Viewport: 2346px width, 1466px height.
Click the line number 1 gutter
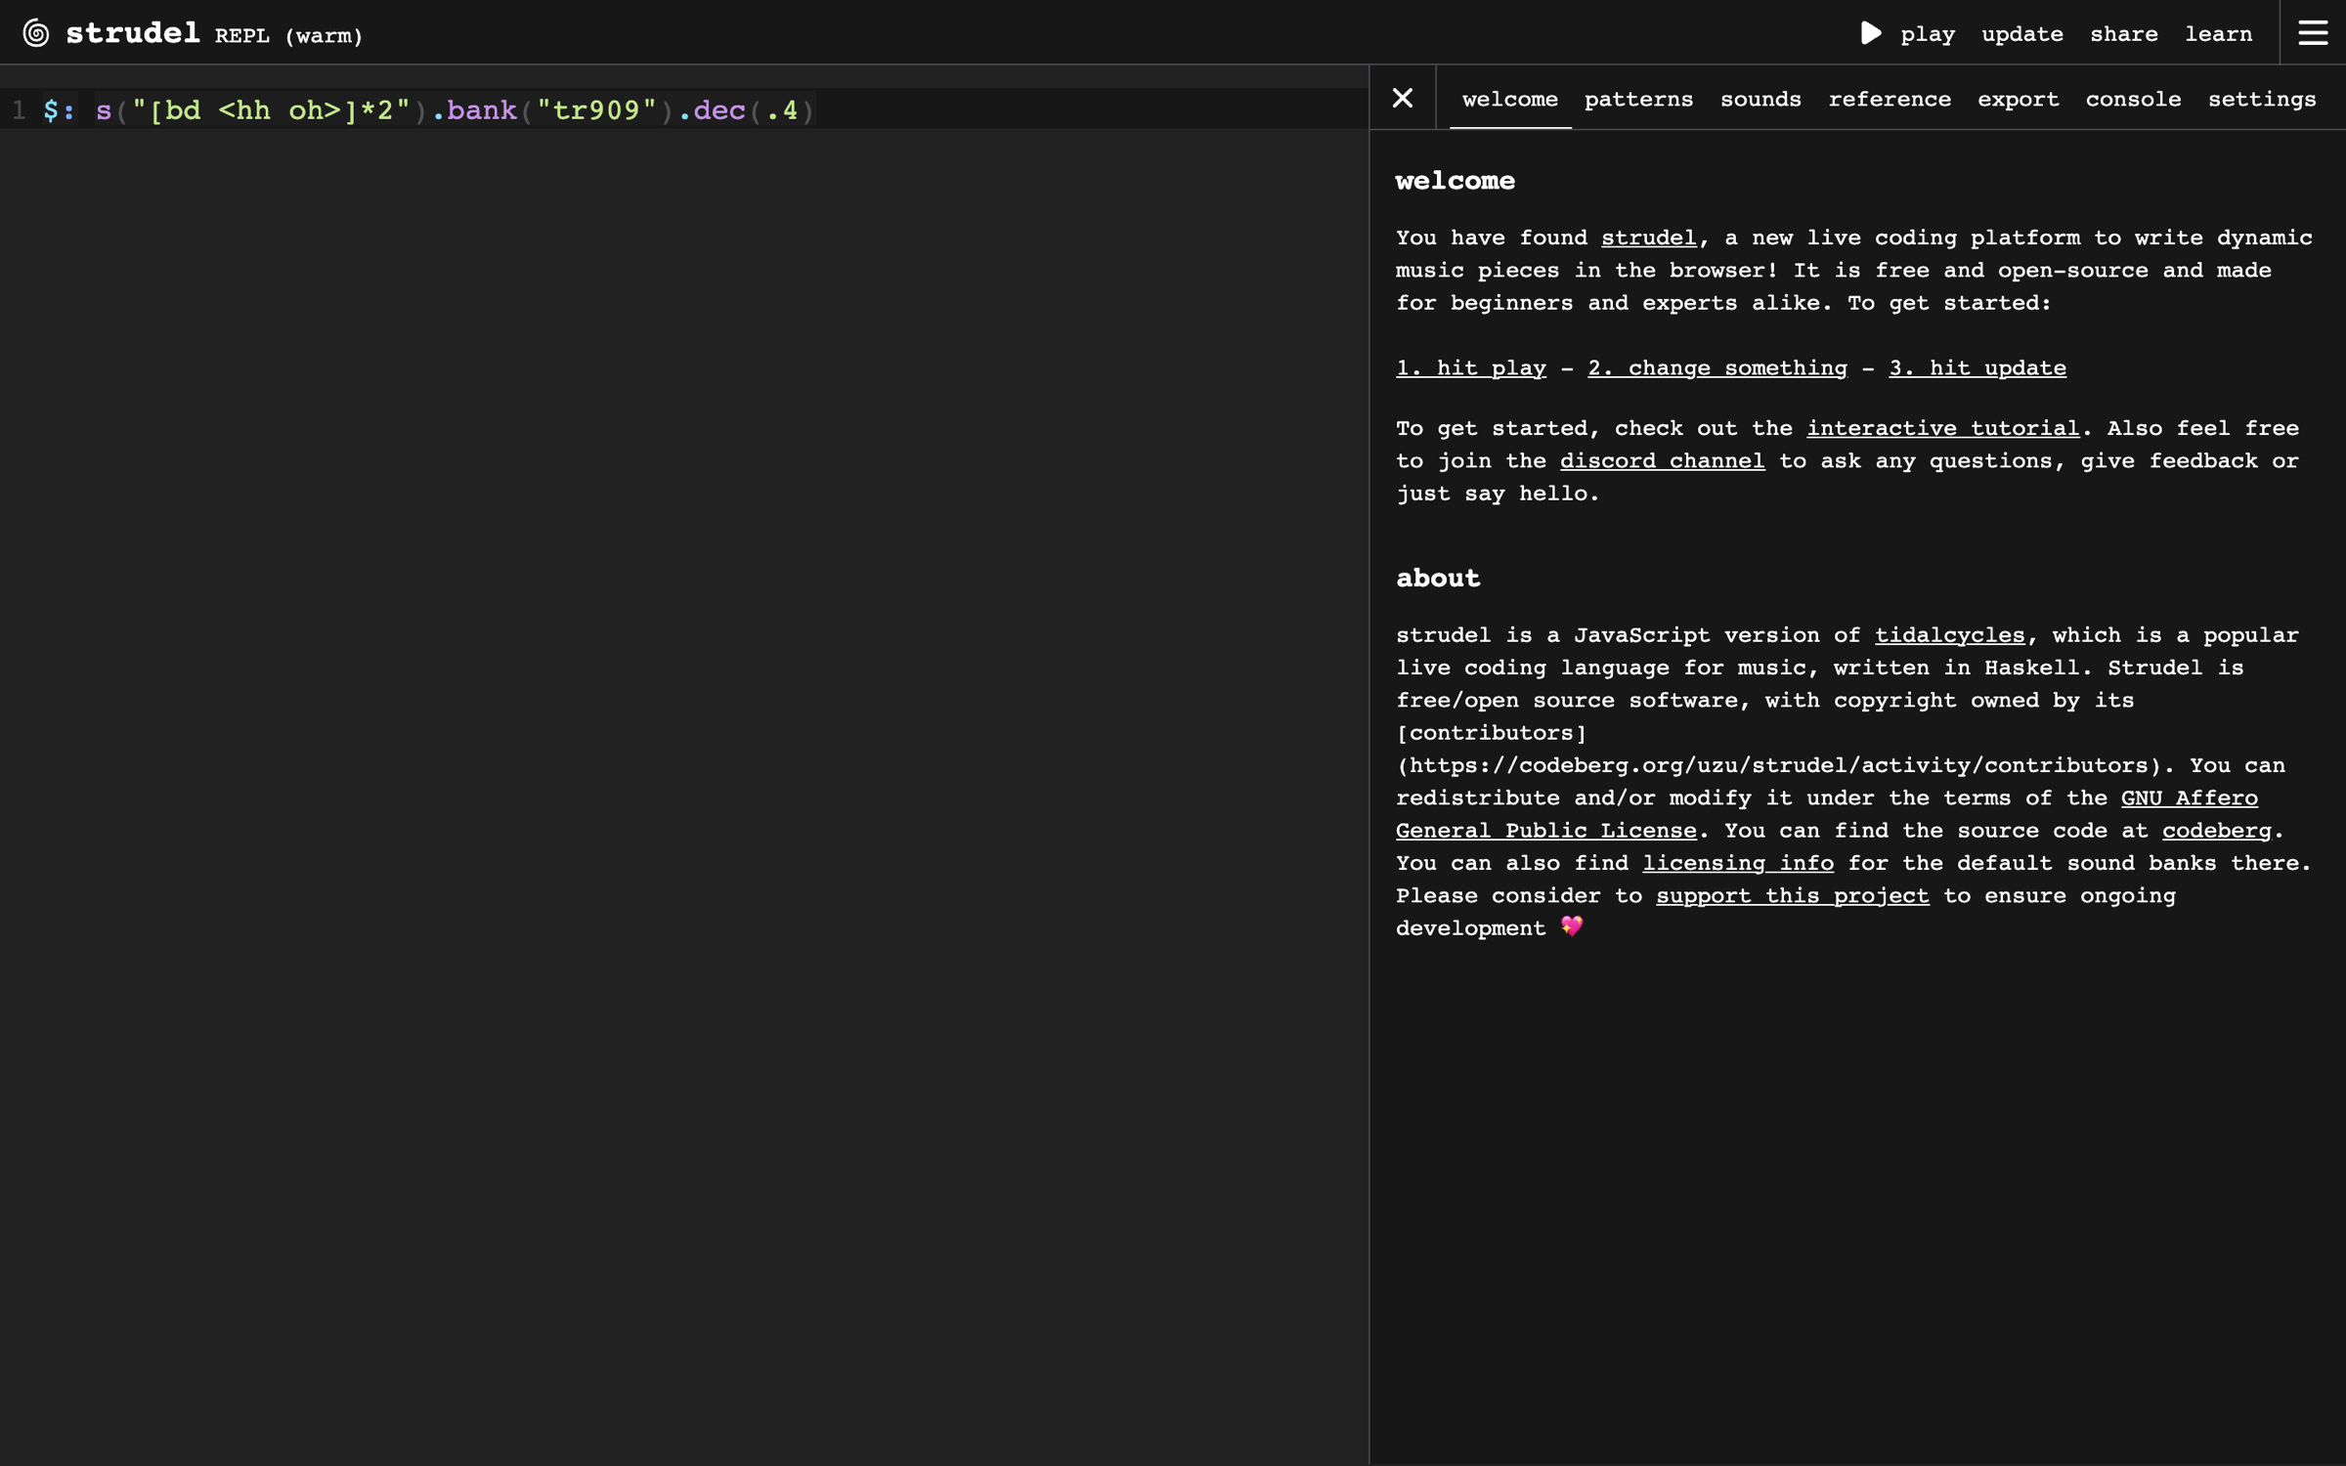coord(19,109)
